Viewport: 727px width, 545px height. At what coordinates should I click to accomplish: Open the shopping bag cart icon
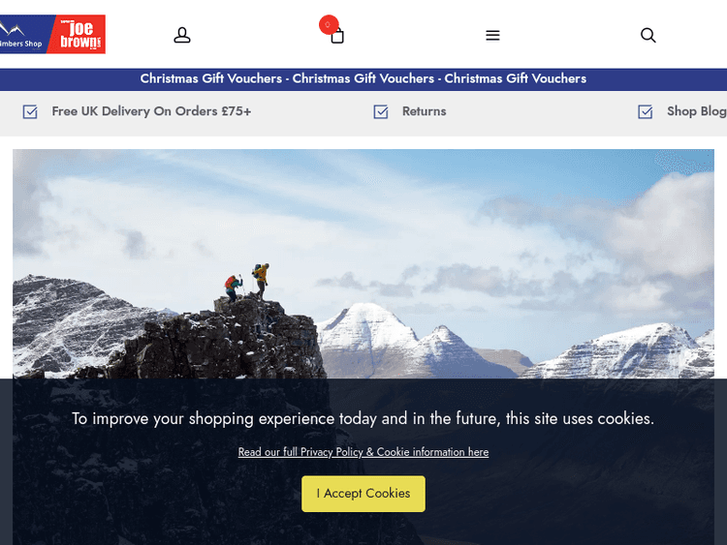tap(337, 37)
